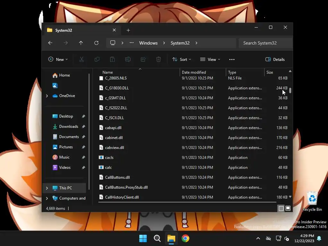Image resolution: width=328 pixels, height=246 pixels.
Task: Click the OneDrive cloud tray icon
Action: click(268, 238)
